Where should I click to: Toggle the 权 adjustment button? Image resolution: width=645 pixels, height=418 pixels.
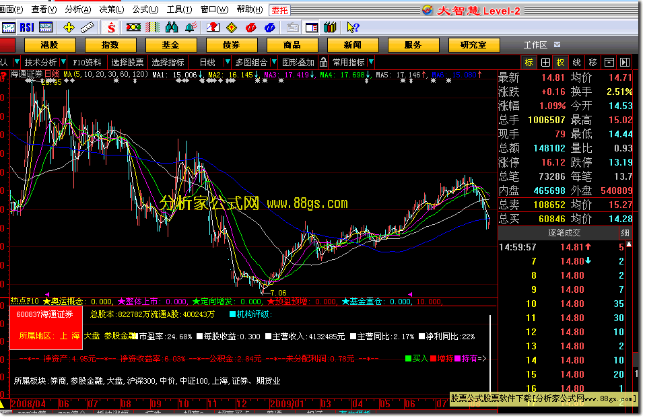point(561,62)
